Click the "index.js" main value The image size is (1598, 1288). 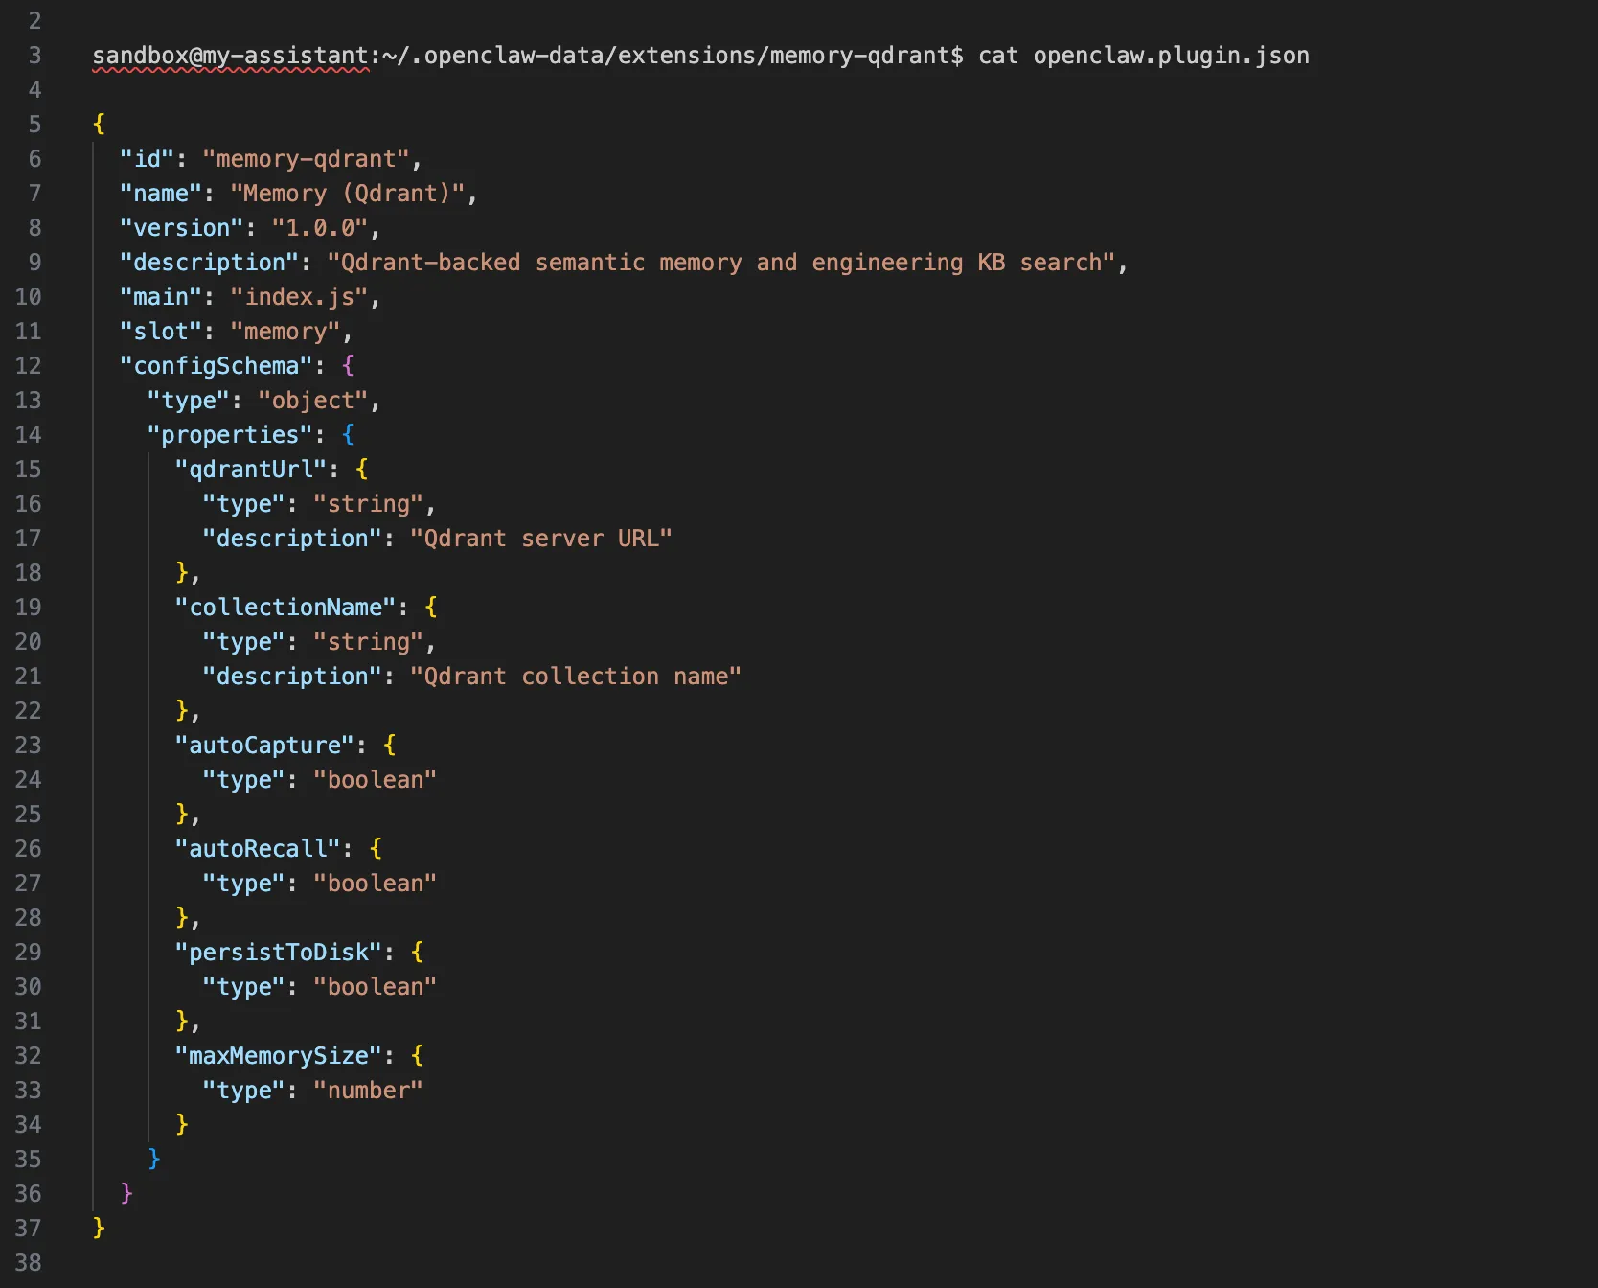point(300,297)
